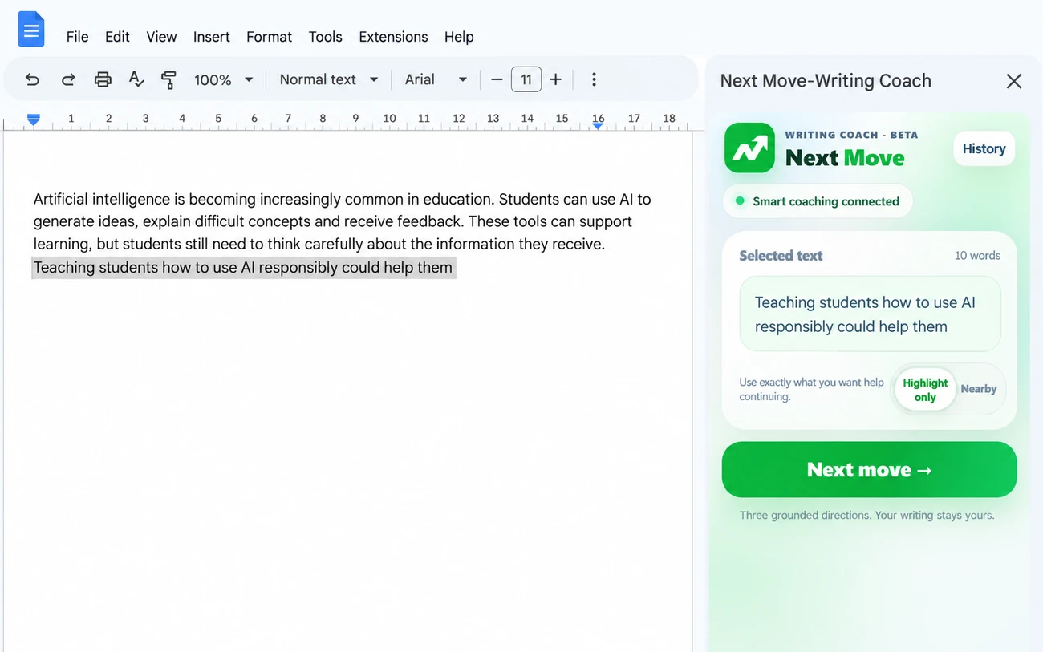This screenshot has width=1043, height=652.
Task: Open the Normal text style dropdown
Action: pos(329,79)
